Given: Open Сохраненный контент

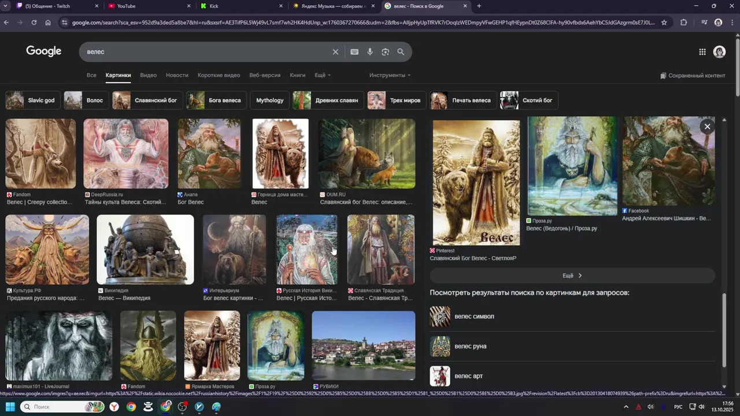Looking at the screenshot, I should pyautogui.click(x=693, y=76).
